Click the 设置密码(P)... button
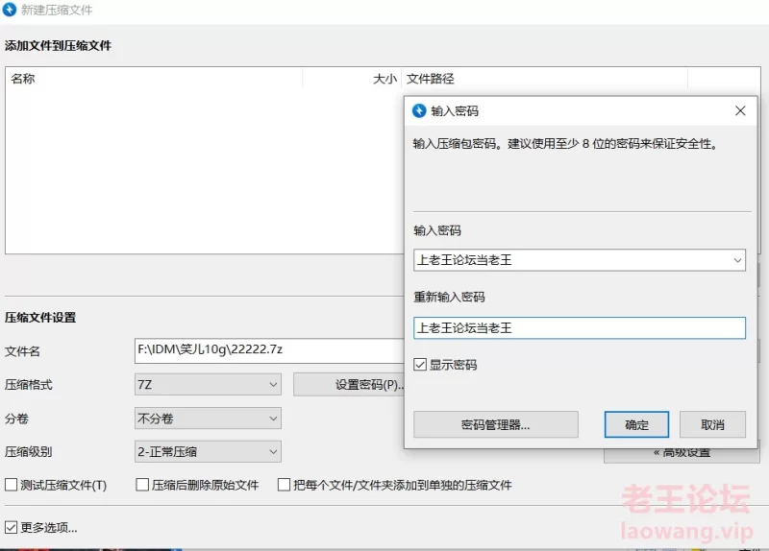769x551 pixels. click(x=349, y=385)
